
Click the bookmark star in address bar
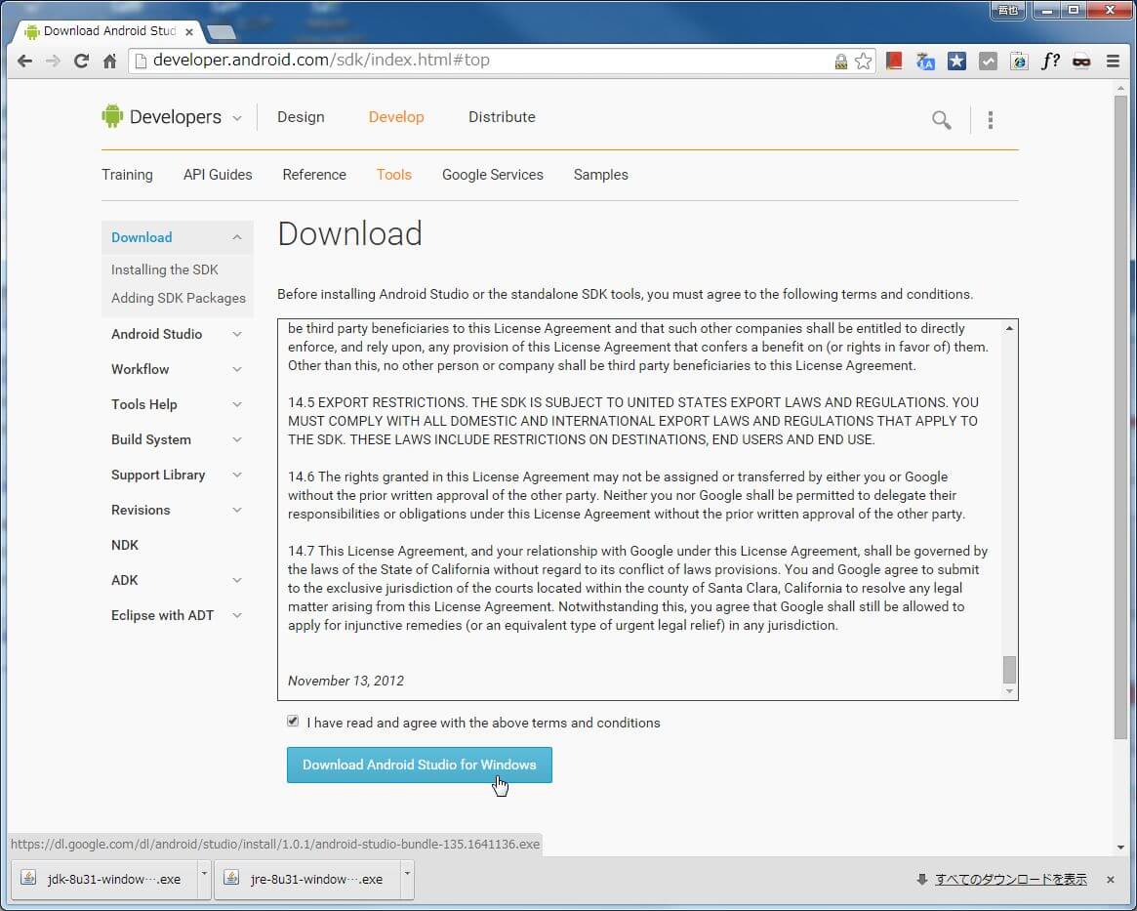[x=863, y=62]
